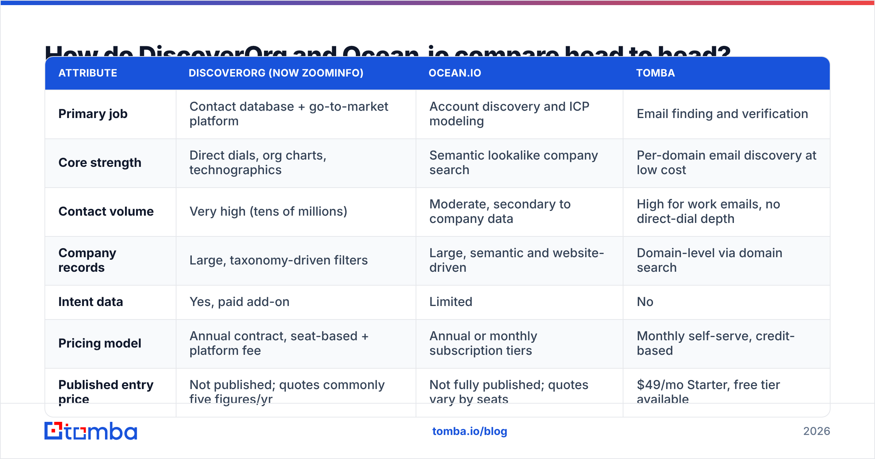The height and width of the screenshot is (459, 875).
Task: Click the 'Intent data' row label
Action: pyautogui.click(x=91, y=302)
